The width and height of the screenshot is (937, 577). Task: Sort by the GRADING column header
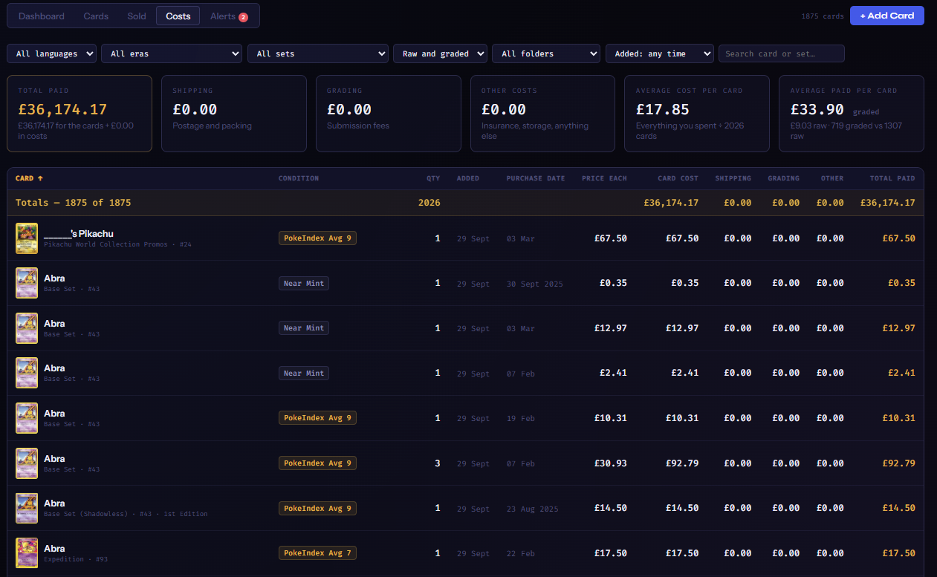[783, 178]
